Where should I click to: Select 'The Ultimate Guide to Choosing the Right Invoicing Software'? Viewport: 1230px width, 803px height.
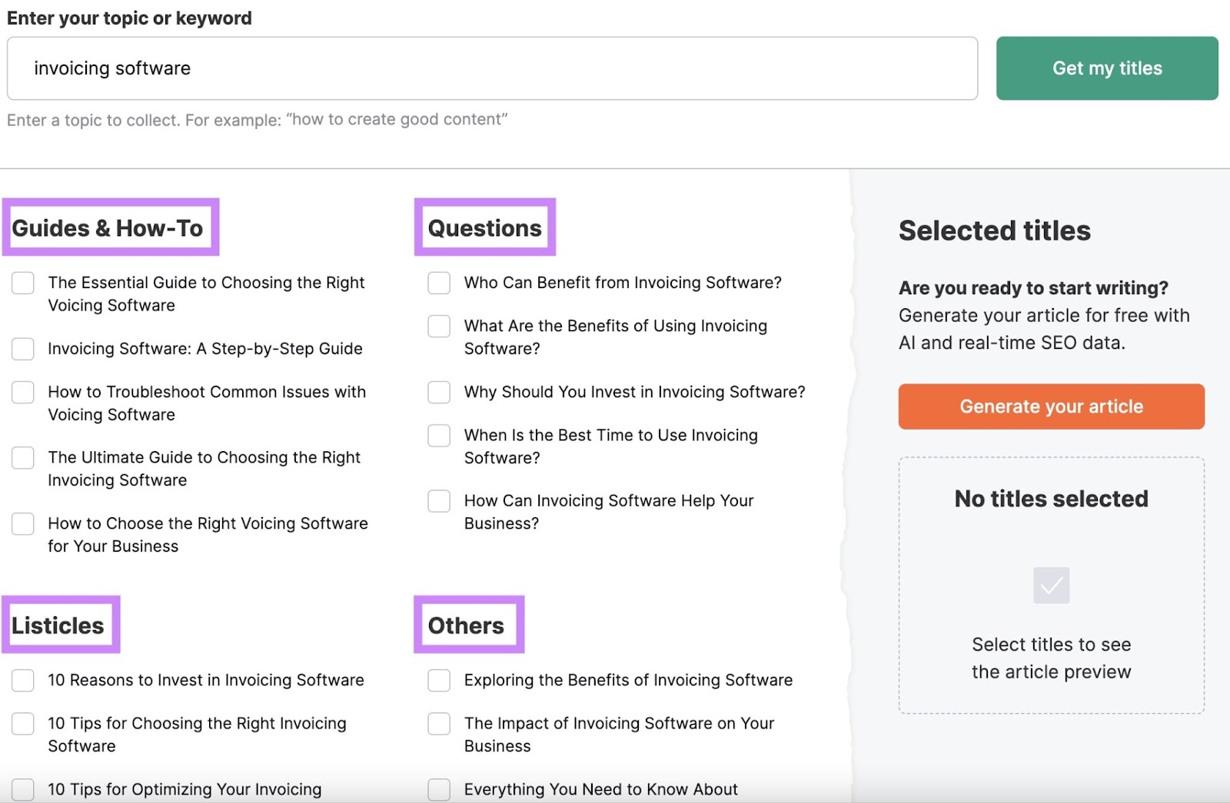pyautogui.click(x=22, y=457)
